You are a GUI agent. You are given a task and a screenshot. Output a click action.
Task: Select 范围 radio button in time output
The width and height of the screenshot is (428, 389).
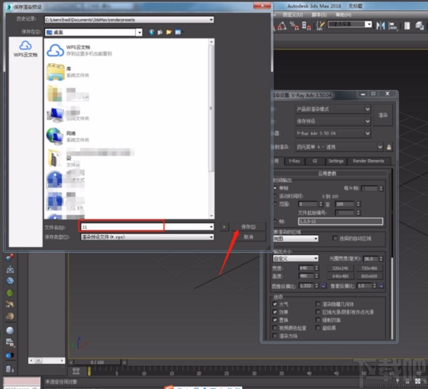275,204
